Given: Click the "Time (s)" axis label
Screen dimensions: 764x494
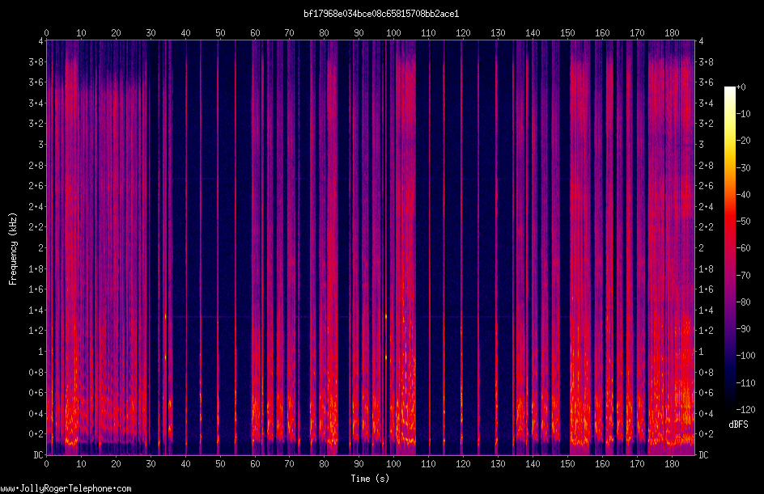Looking at the screenshot, I should (x=370, y=479).
